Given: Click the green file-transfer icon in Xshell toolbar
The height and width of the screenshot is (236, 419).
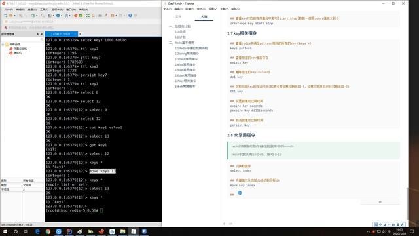Looking at the screenshot, I should click(x=81, y=16).
